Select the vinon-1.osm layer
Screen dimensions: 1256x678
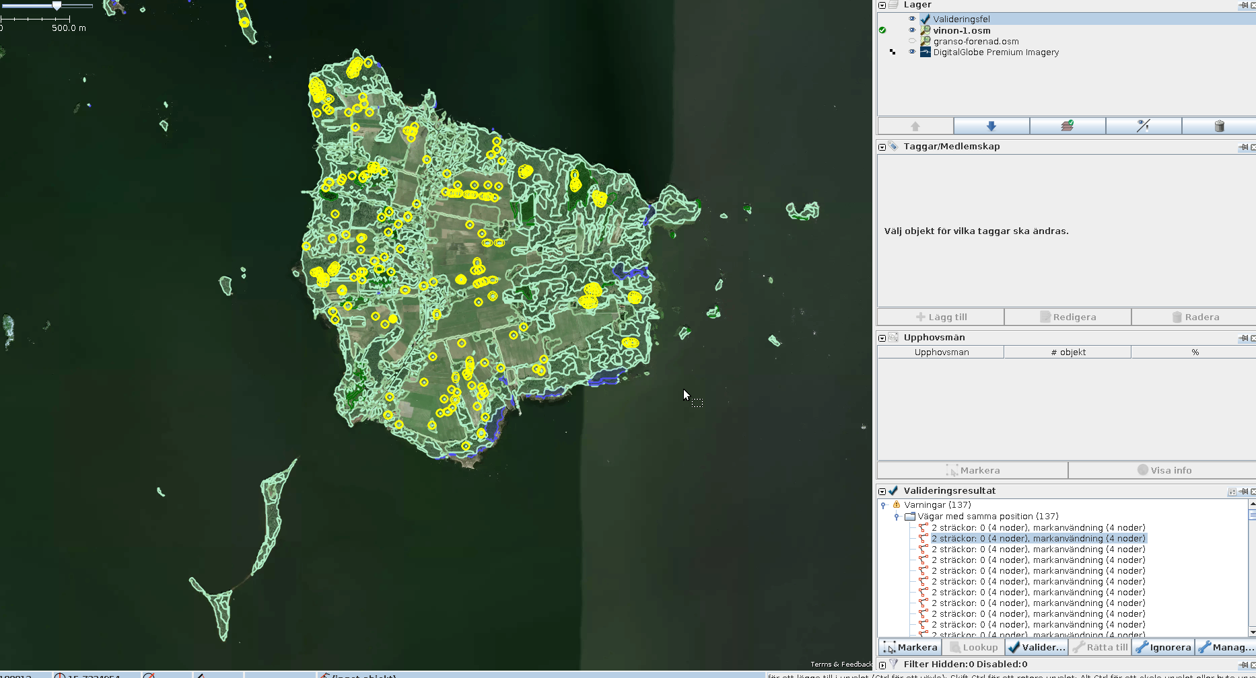961,30
